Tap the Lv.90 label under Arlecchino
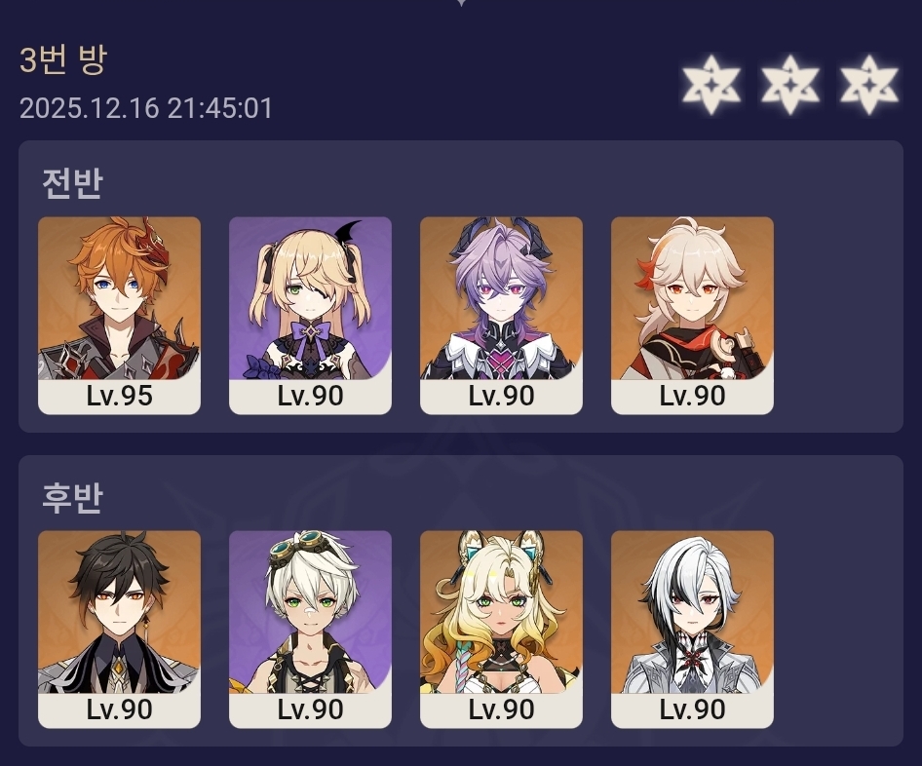The width and height of the screenshot is (922, 766). tap(692, 710)
